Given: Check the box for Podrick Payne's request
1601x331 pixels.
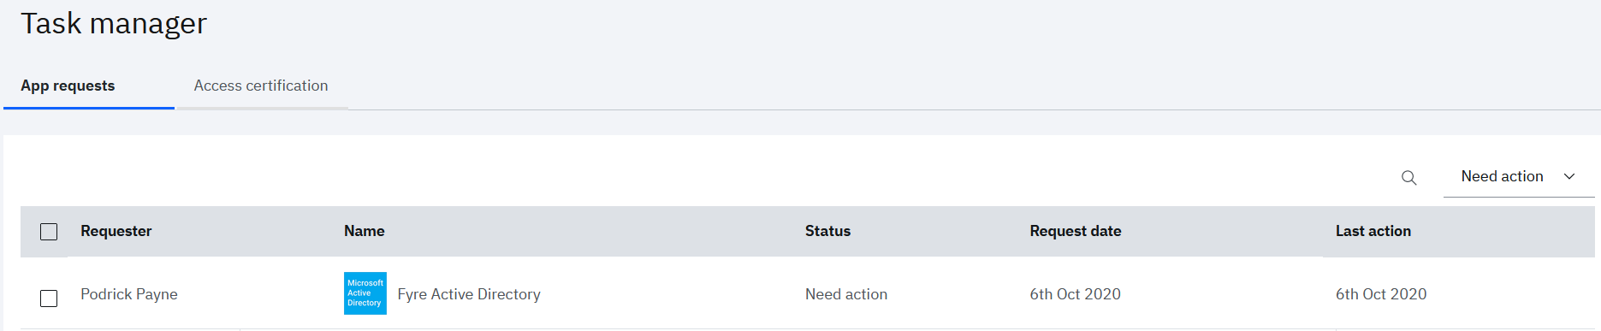Looking at the screenshot, I should [x=49, y=298].
